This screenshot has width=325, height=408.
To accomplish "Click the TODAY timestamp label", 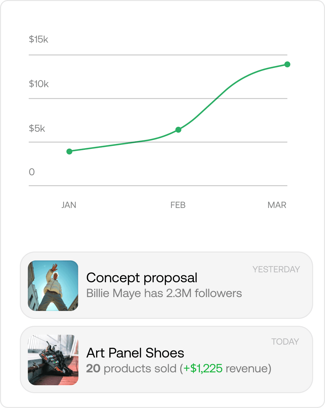I will click(x=285, y=342).
